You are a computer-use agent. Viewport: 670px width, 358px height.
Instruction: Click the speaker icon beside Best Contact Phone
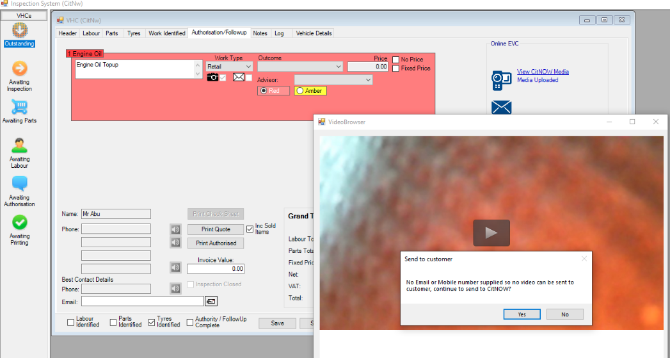pyautogui.click(x=175, y=289)
